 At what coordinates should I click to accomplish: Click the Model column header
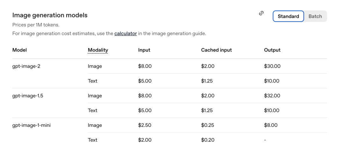click(x=19, y=50)
